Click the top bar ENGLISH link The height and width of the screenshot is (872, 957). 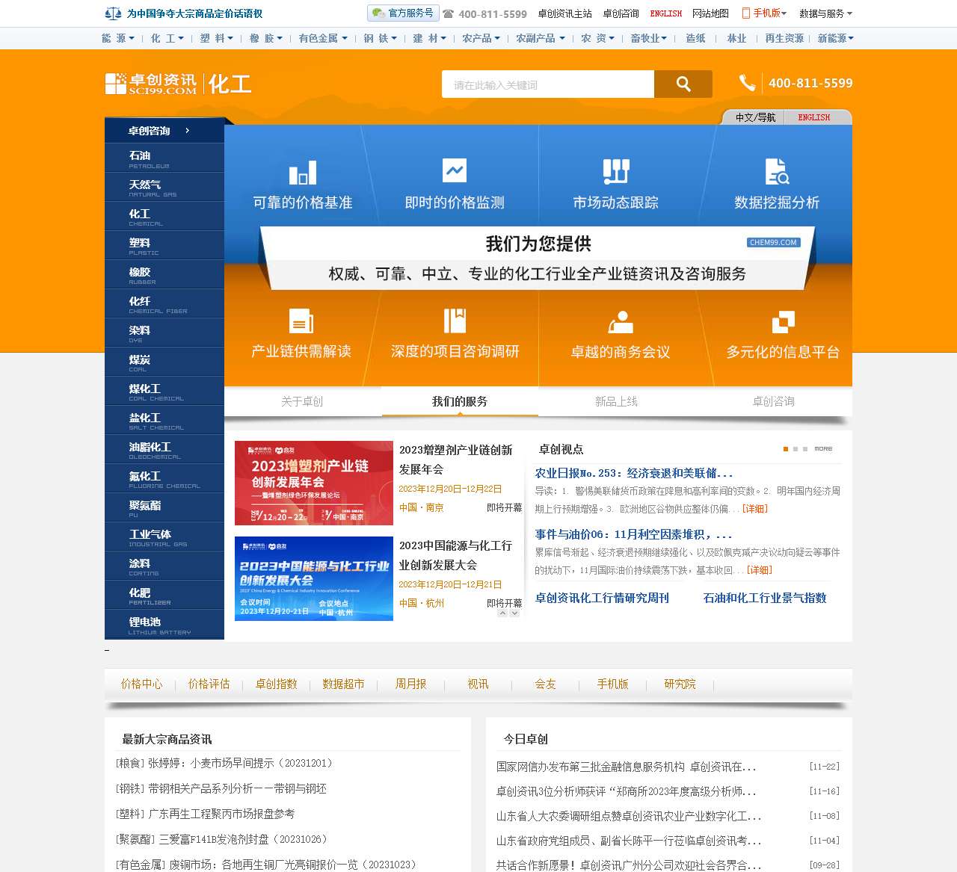[x=666, y=13]
